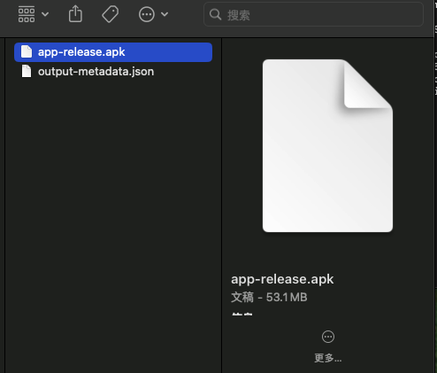Click the app-release.apk title in preview pane
The width and height of the screenshot is (437, 373).
point(282,279)
